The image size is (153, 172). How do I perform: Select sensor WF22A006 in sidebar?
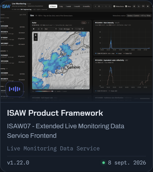(x=13, y=62)
